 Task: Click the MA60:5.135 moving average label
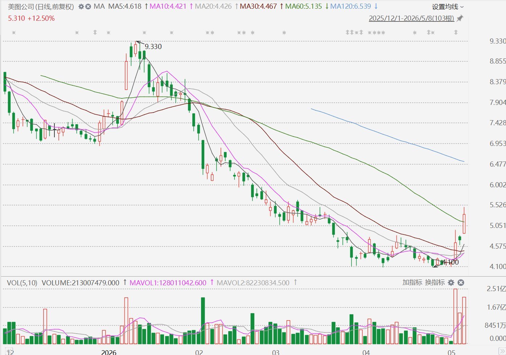coord(304,7)
